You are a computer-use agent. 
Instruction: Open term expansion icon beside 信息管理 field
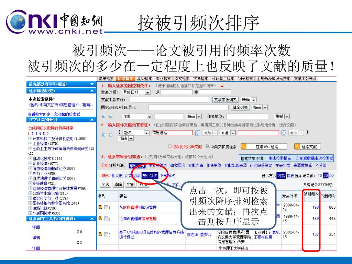(x=198, y=133)
